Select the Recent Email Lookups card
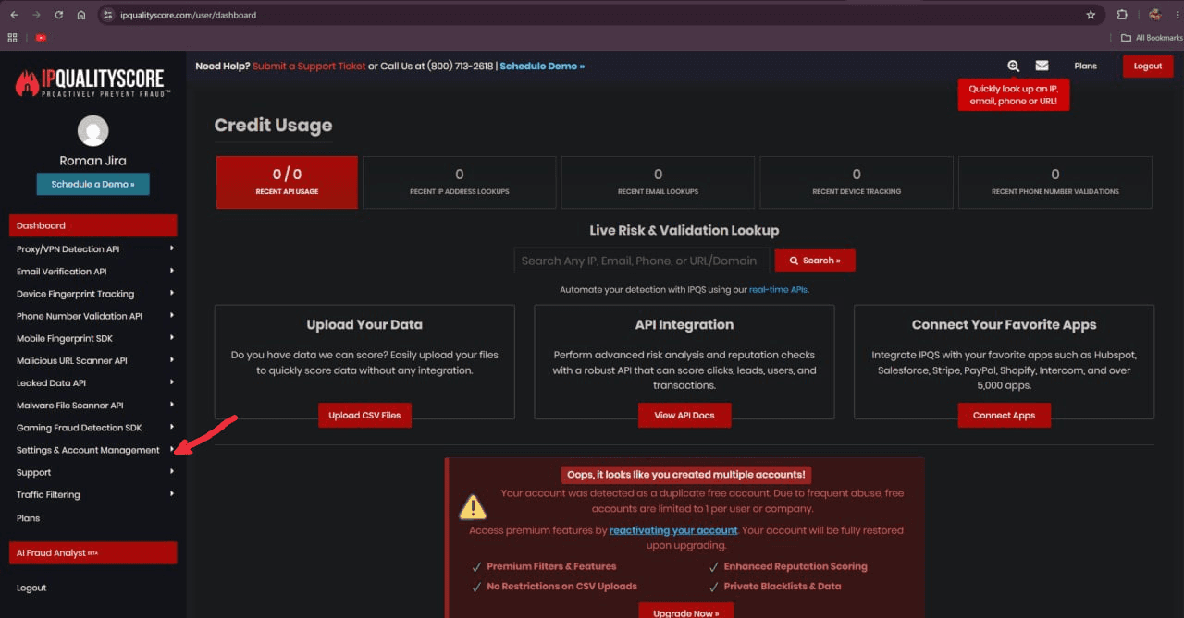This screenshot has height=618, width=1184. (x=658, y=182)
